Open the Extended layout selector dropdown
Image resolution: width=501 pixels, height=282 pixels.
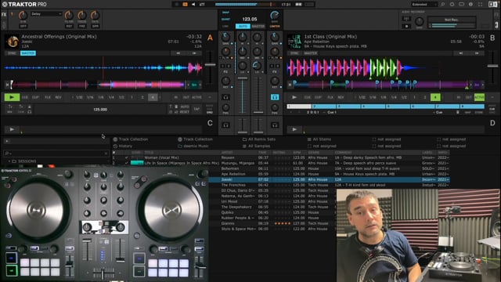[424, 5]
